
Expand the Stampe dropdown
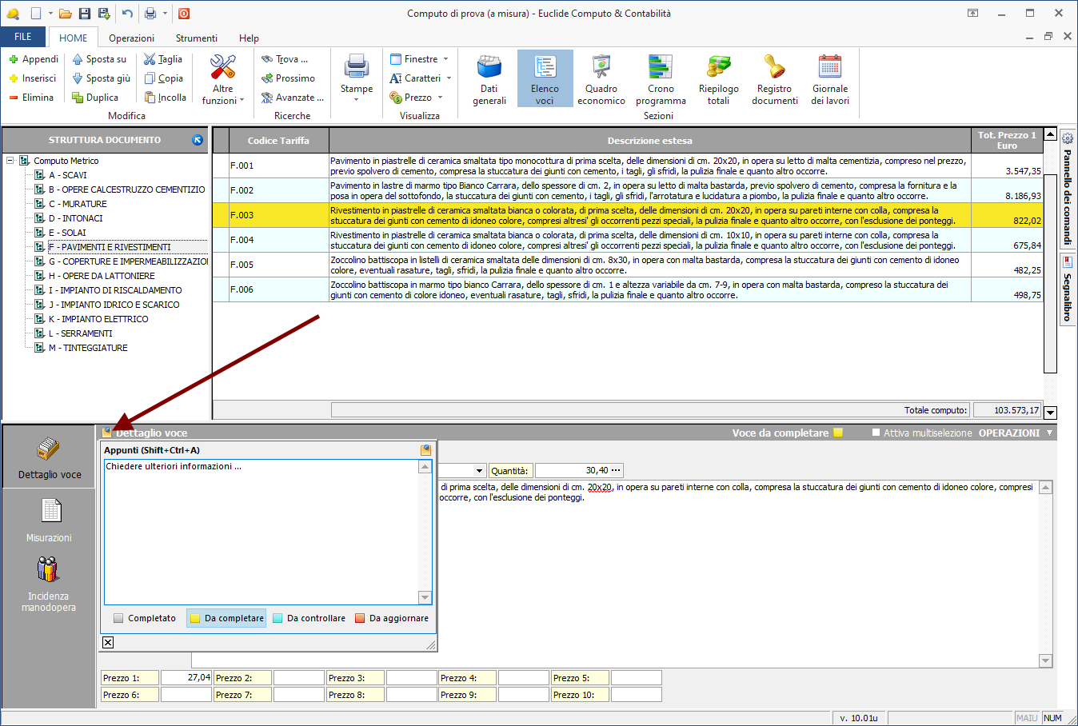pyautogui.click(x=357, y=78)
